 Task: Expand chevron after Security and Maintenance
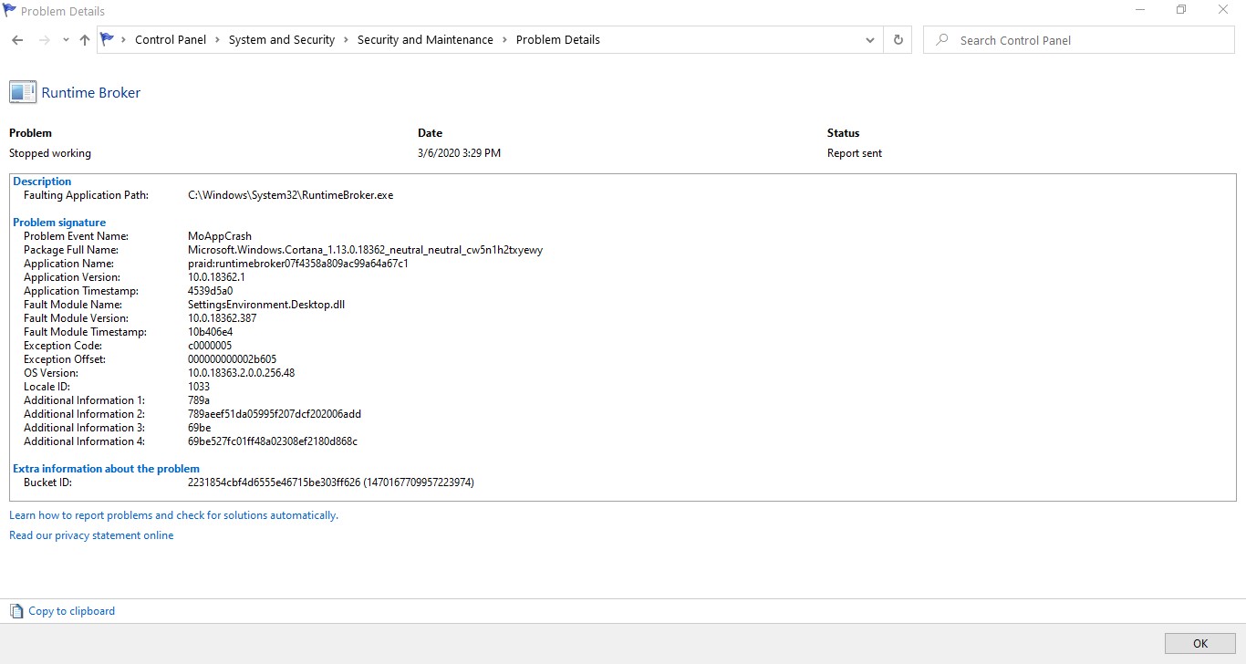[505, 40]
